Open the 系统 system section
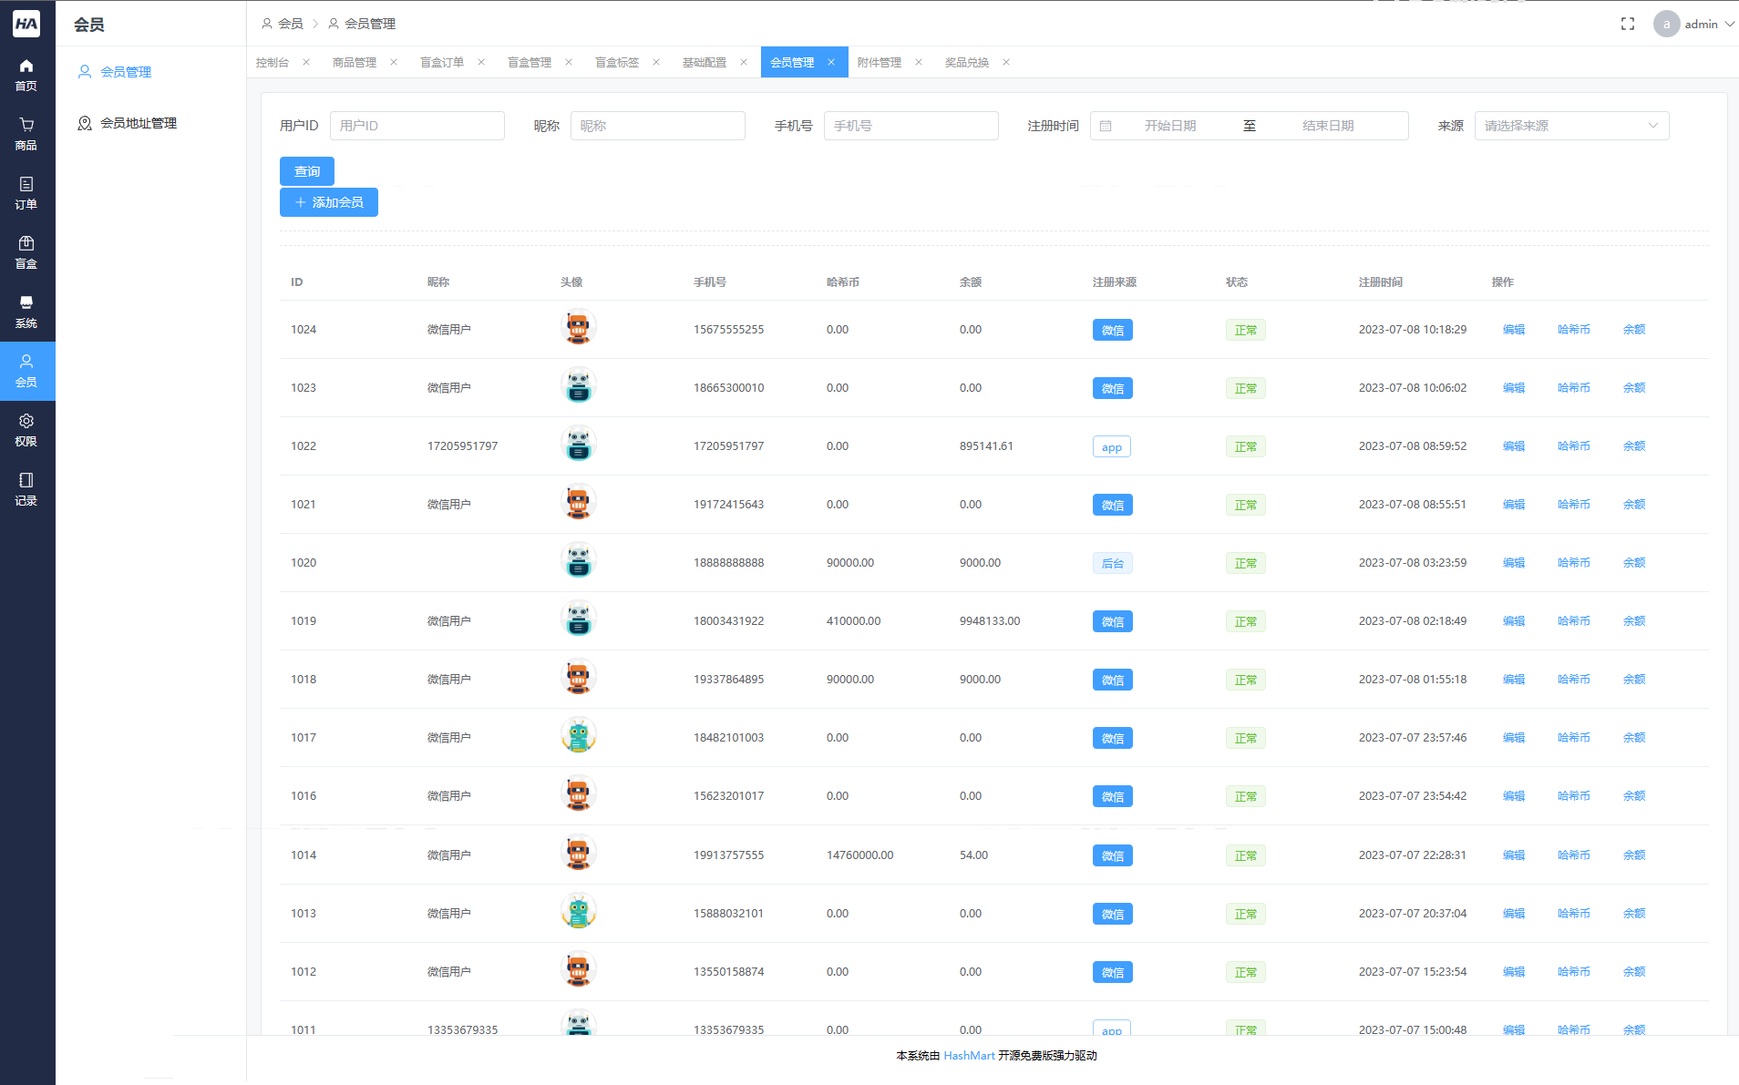The width and height of the screenshot is (1739, 1085). 26,312
